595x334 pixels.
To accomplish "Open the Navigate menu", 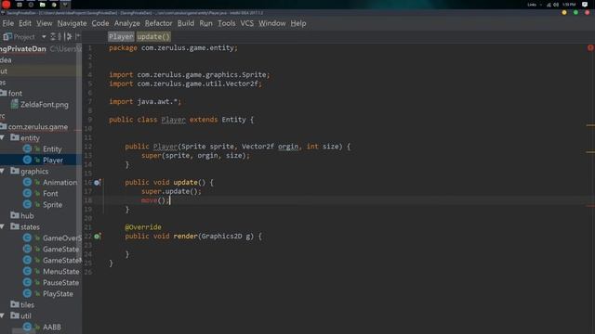I will 73,23.
